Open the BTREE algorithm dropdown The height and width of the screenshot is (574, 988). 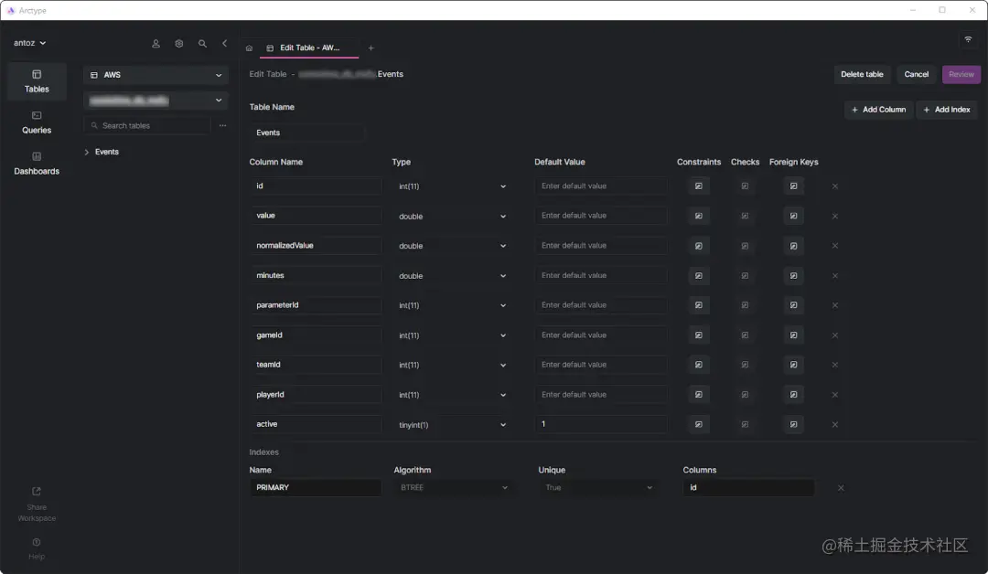pos(453,488)
